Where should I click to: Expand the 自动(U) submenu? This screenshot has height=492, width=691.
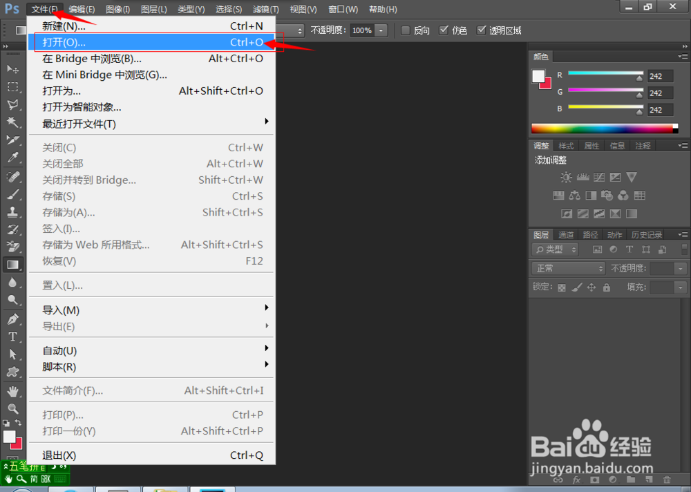click(x=151, y=351)
